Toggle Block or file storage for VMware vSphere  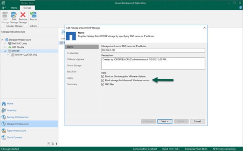point(102,76)
